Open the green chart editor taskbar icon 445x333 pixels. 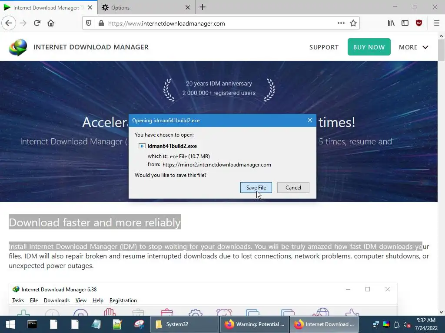pyautogui.click(x=117, y=324)
